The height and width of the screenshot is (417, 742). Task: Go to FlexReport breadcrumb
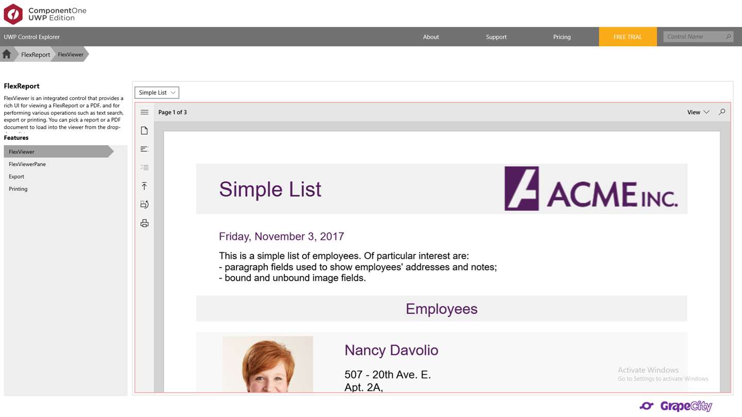pyautogui.click(x=36, y=55)
